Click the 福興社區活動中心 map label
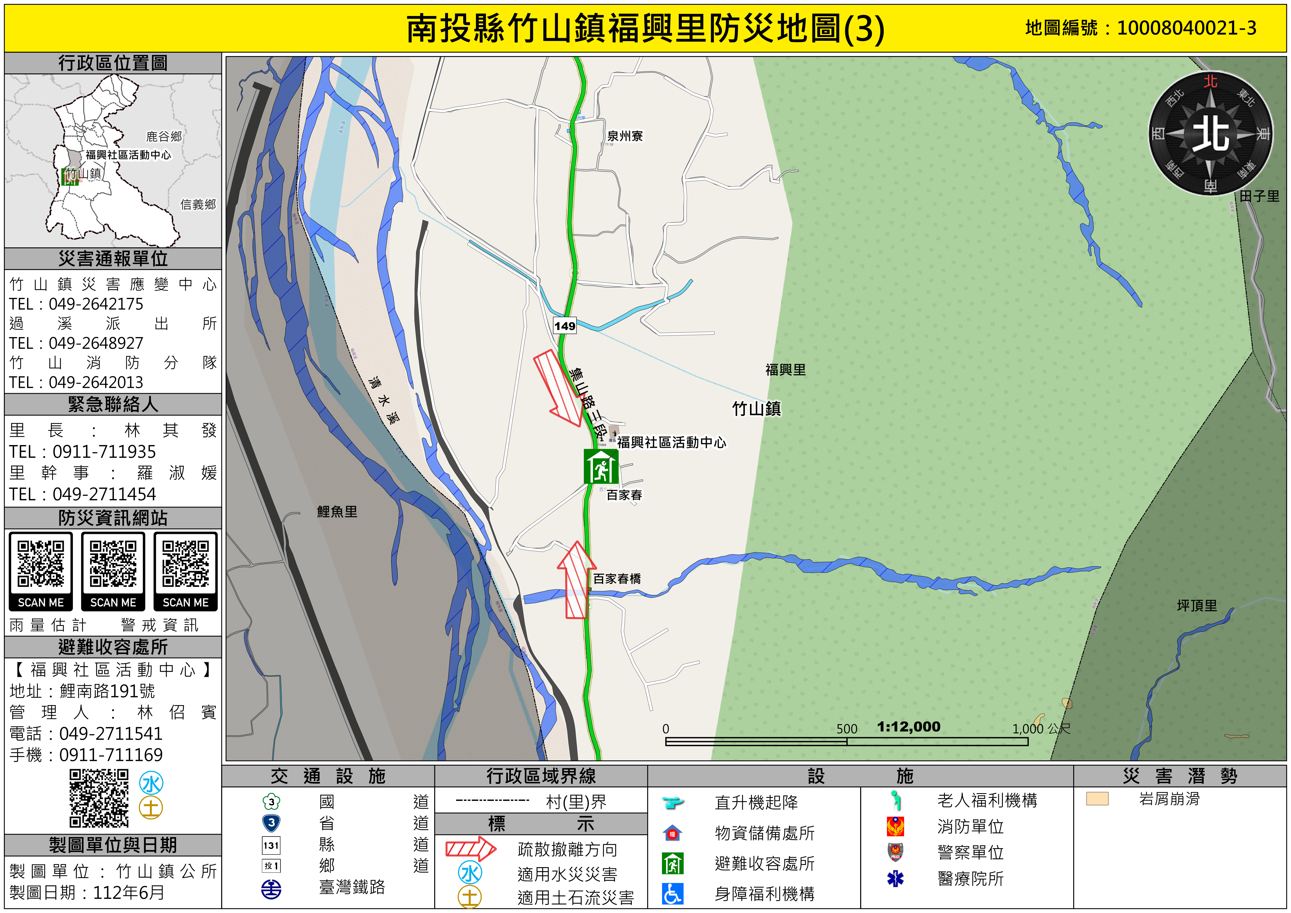This screenshot has width=1291, height=913. (x=671, y=443)
